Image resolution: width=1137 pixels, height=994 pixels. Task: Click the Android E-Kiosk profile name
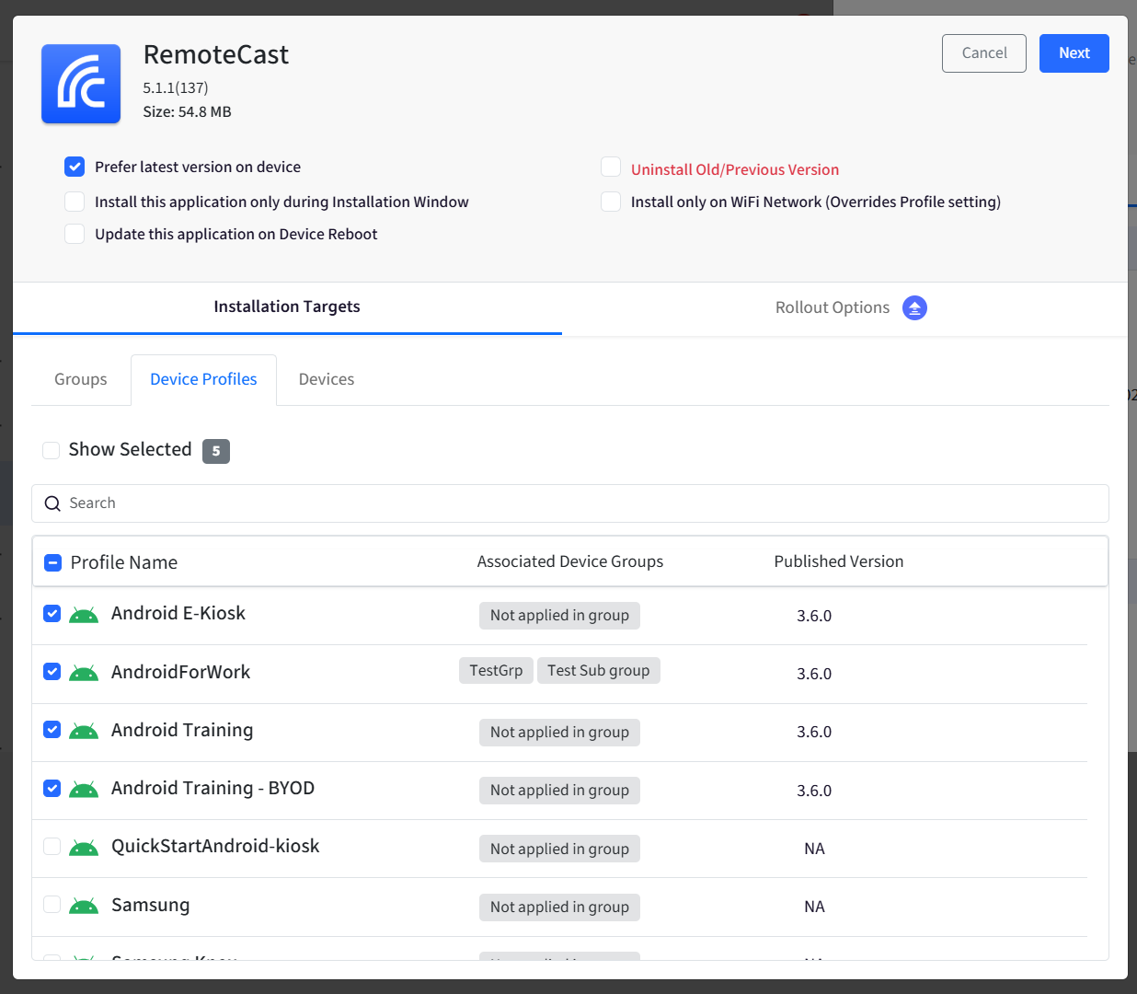(178, 613)
